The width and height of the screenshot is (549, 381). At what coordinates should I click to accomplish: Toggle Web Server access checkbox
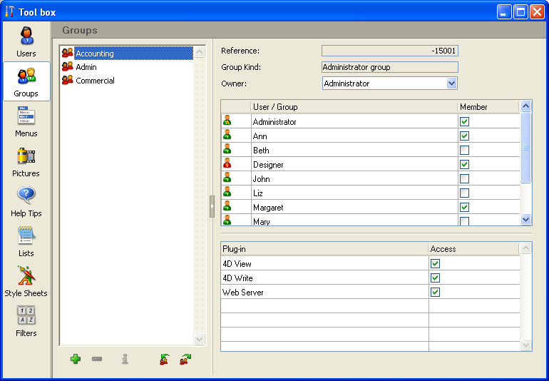[436, 292]
